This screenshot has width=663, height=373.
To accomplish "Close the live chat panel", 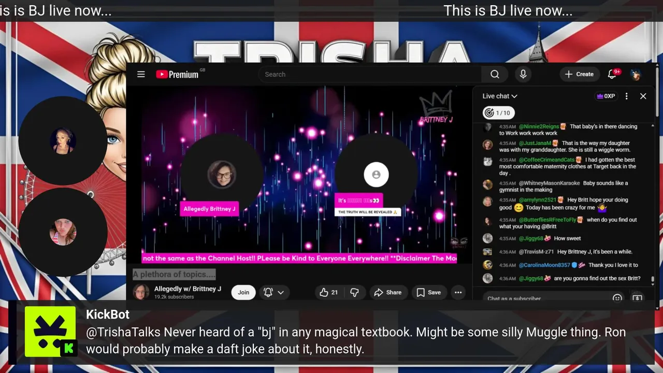I will coord(643,96).
